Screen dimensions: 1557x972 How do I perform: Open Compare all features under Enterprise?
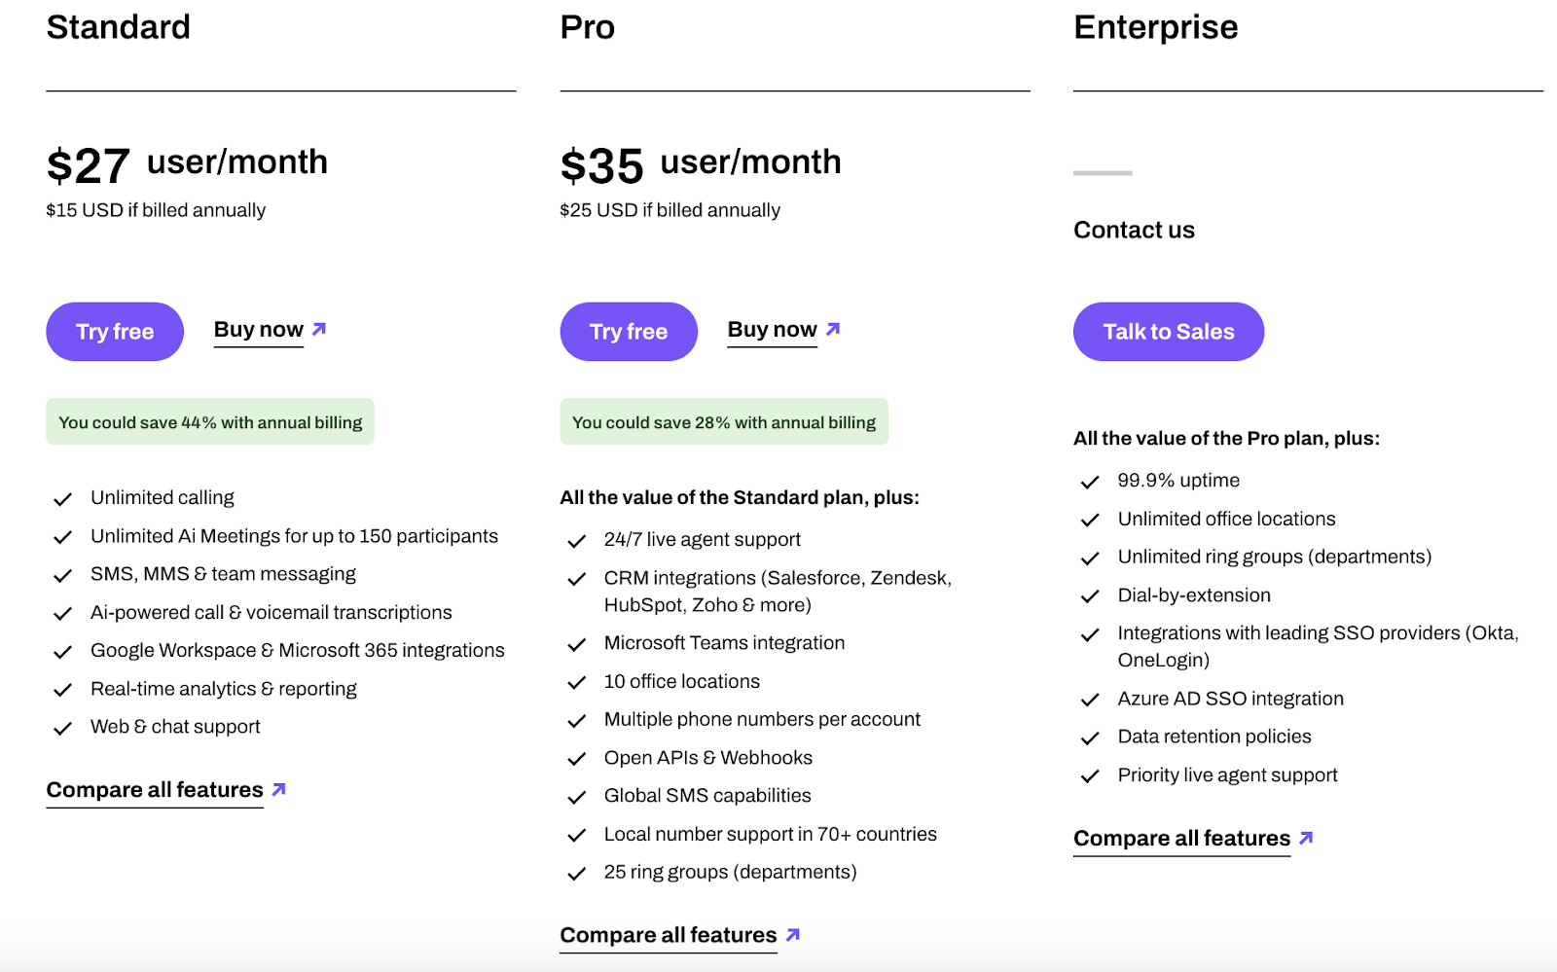(1181, 839)
